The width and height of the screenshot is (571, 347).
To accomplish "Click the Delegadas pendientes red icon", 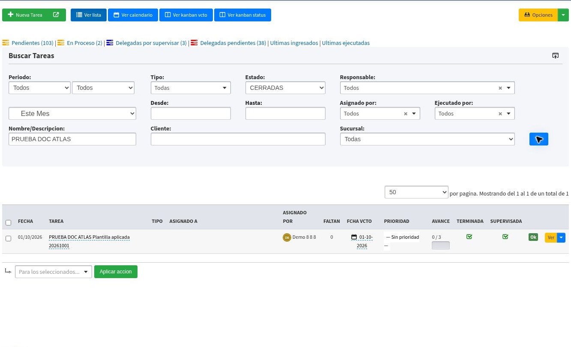I will point(194,43).
